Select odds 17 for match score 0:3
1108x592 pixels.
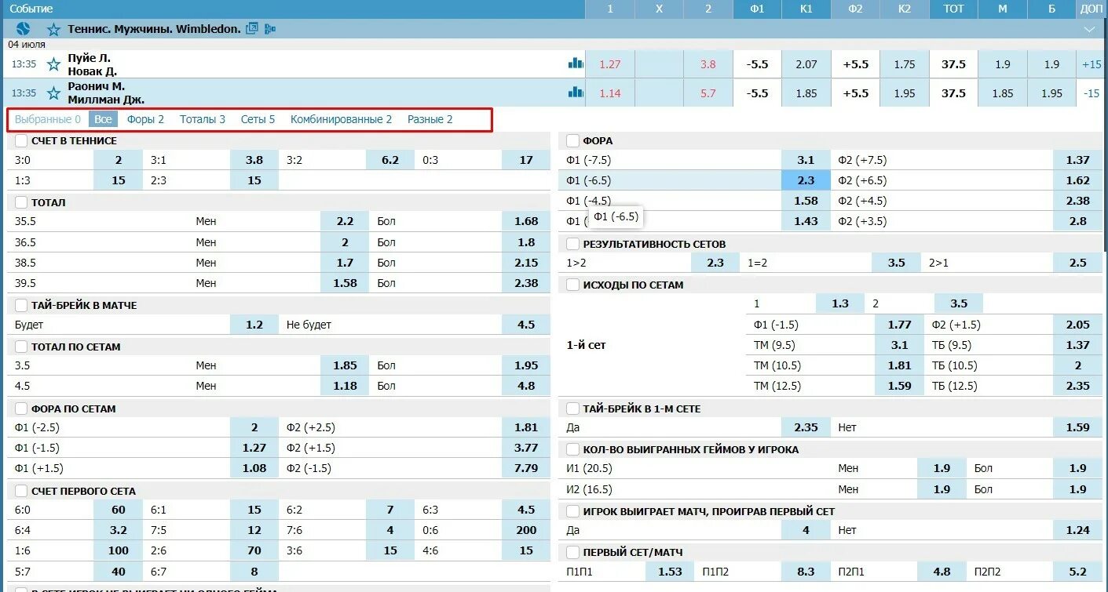(526, 160)
